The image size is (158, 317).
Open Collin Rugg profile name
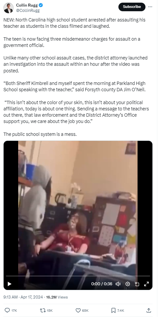click(27, 6)
